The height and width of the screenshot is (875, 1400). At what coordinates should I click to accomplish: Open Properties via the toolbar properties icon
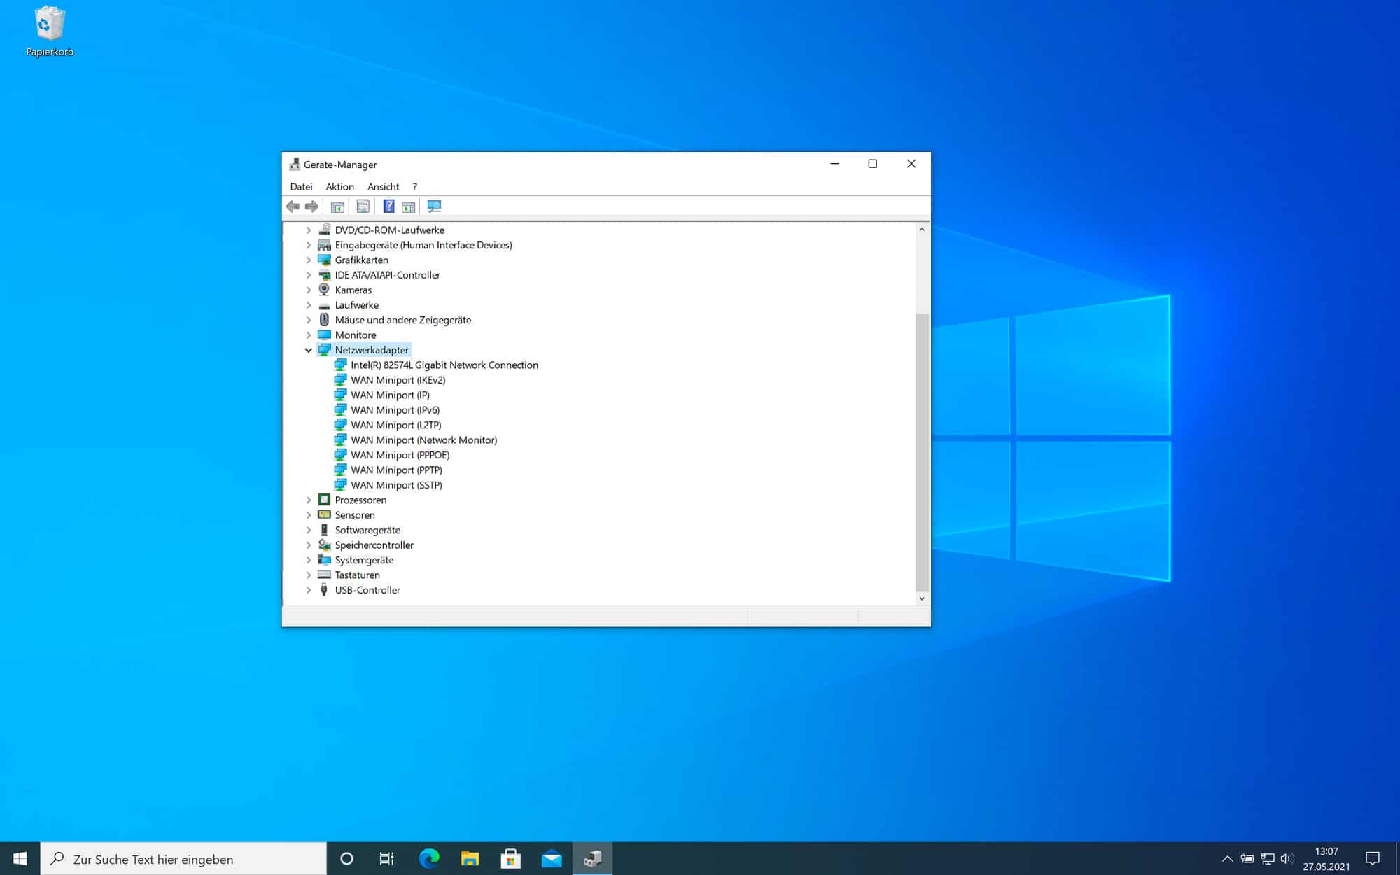coord(363,206)
